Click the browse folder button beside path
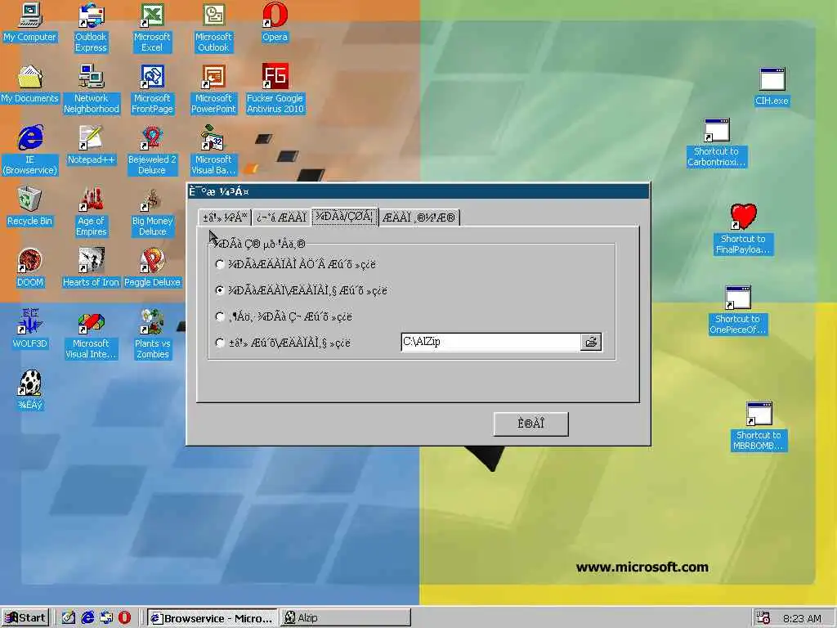Image resolution: width=837 pixels, height=628 pixels. [591, 342]
